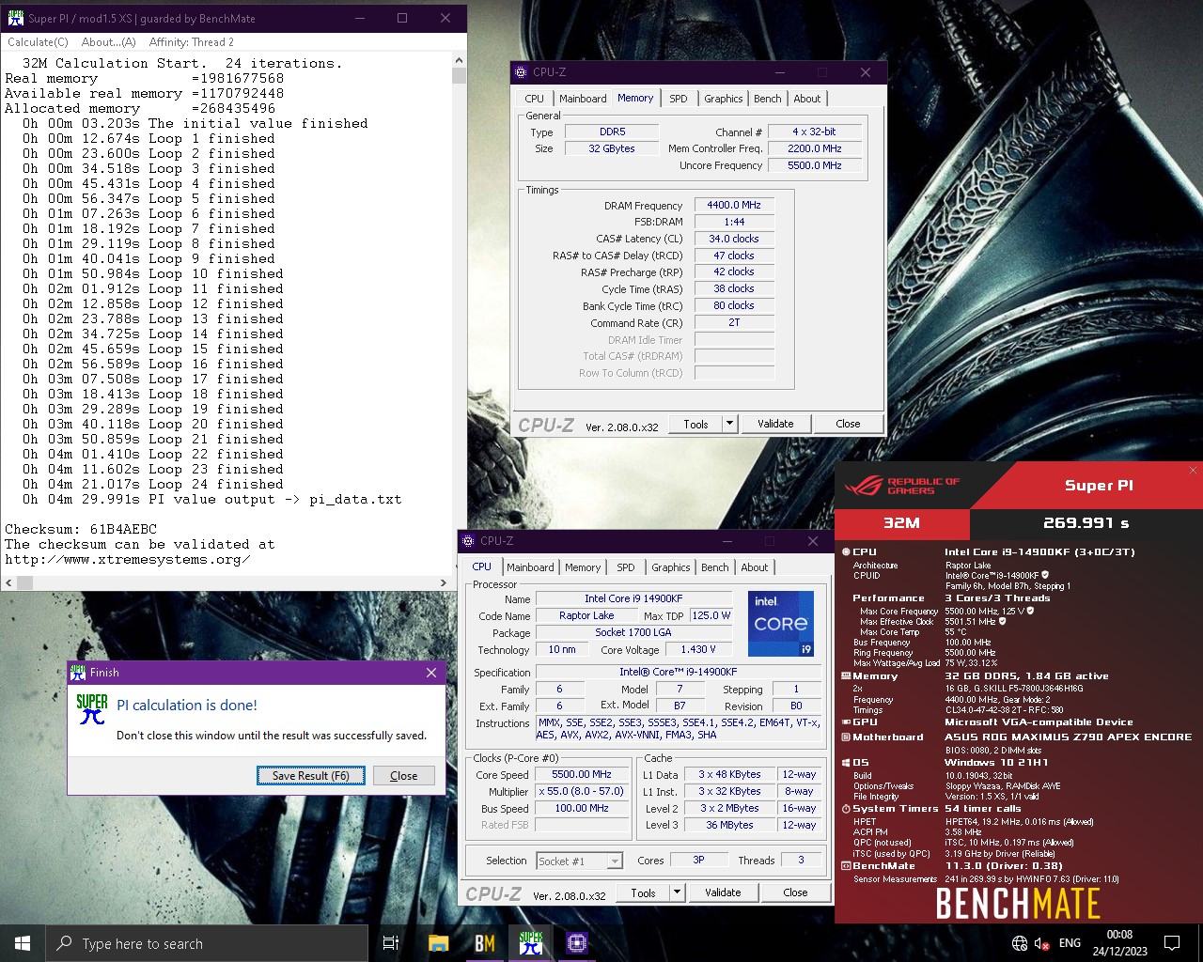Click Validate in lower CPU-Z window
The width and height of the screenshot is (1203, 962).
[723, 892]
